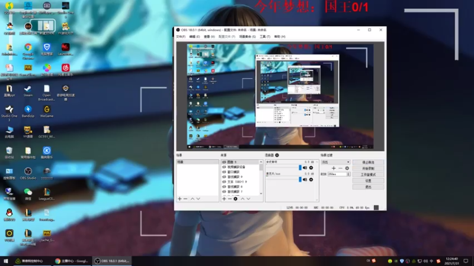Open the 文件(F) menu in OBS
Screen dimensions: 474x266
181,37
